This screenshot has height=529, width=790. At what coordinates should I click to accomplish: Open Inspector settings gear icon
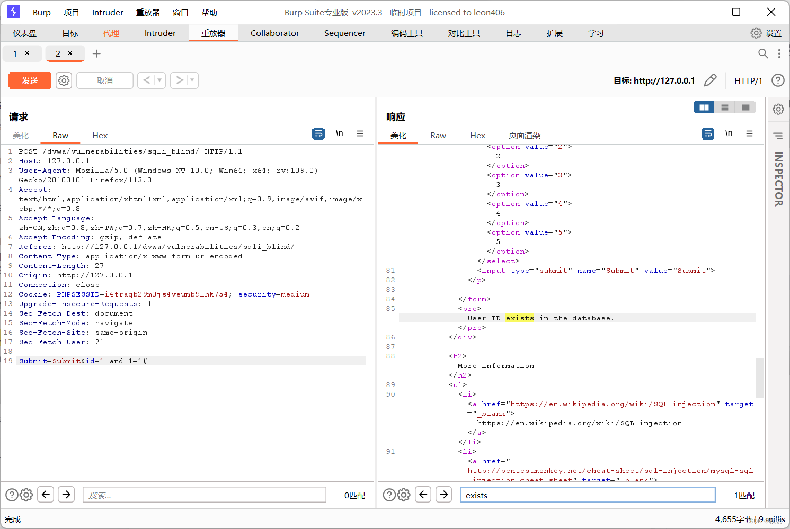pyautogui.click(x=778, y=109)
